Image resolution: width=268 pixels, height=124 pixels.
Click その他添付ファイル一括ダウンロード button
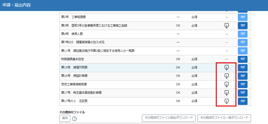(x=224, y=118)
